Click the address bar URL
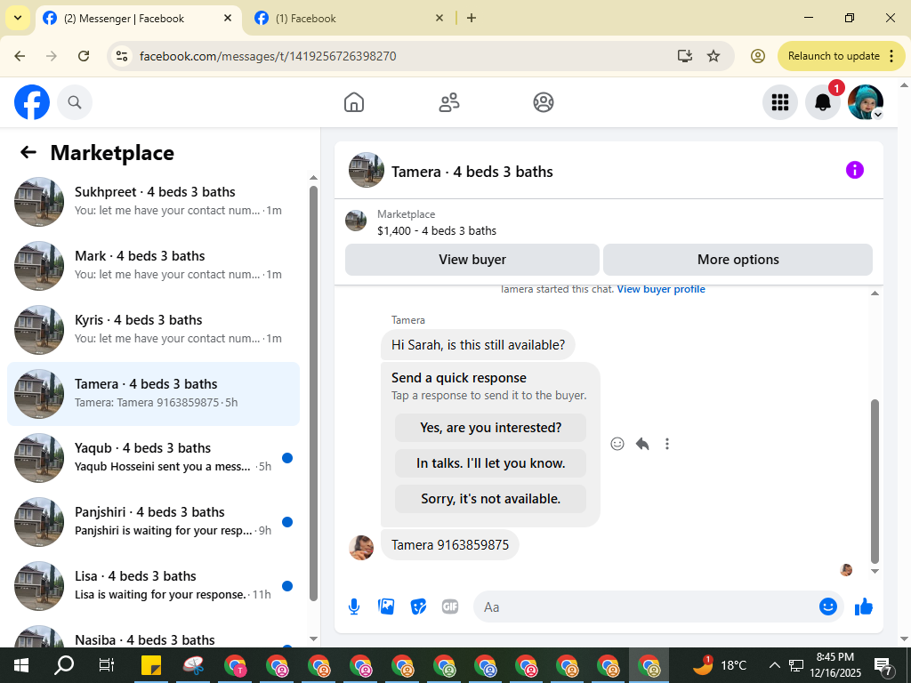 268,56
